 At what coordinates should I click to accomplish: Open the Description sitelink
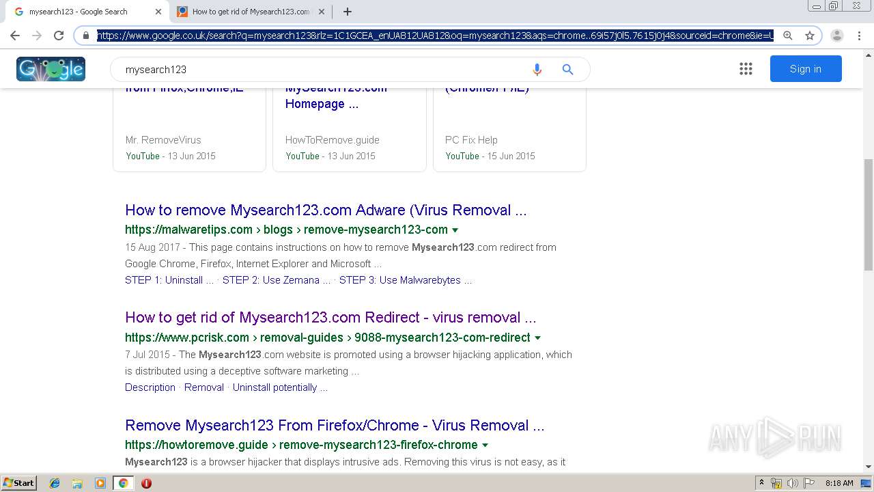(150, 387)
